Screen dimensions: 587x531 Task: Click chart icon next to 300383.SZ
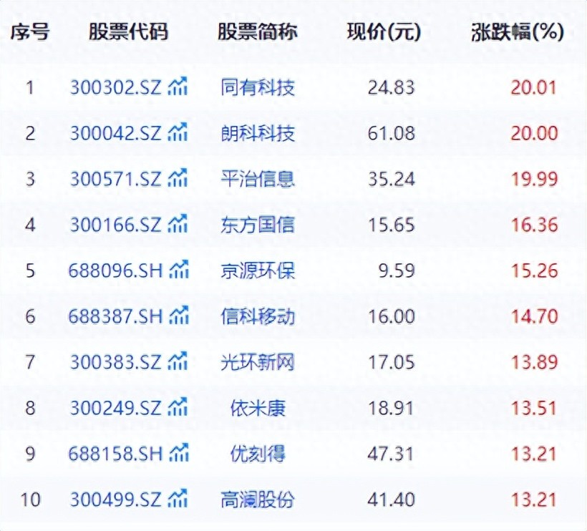[x=178, y=362]
